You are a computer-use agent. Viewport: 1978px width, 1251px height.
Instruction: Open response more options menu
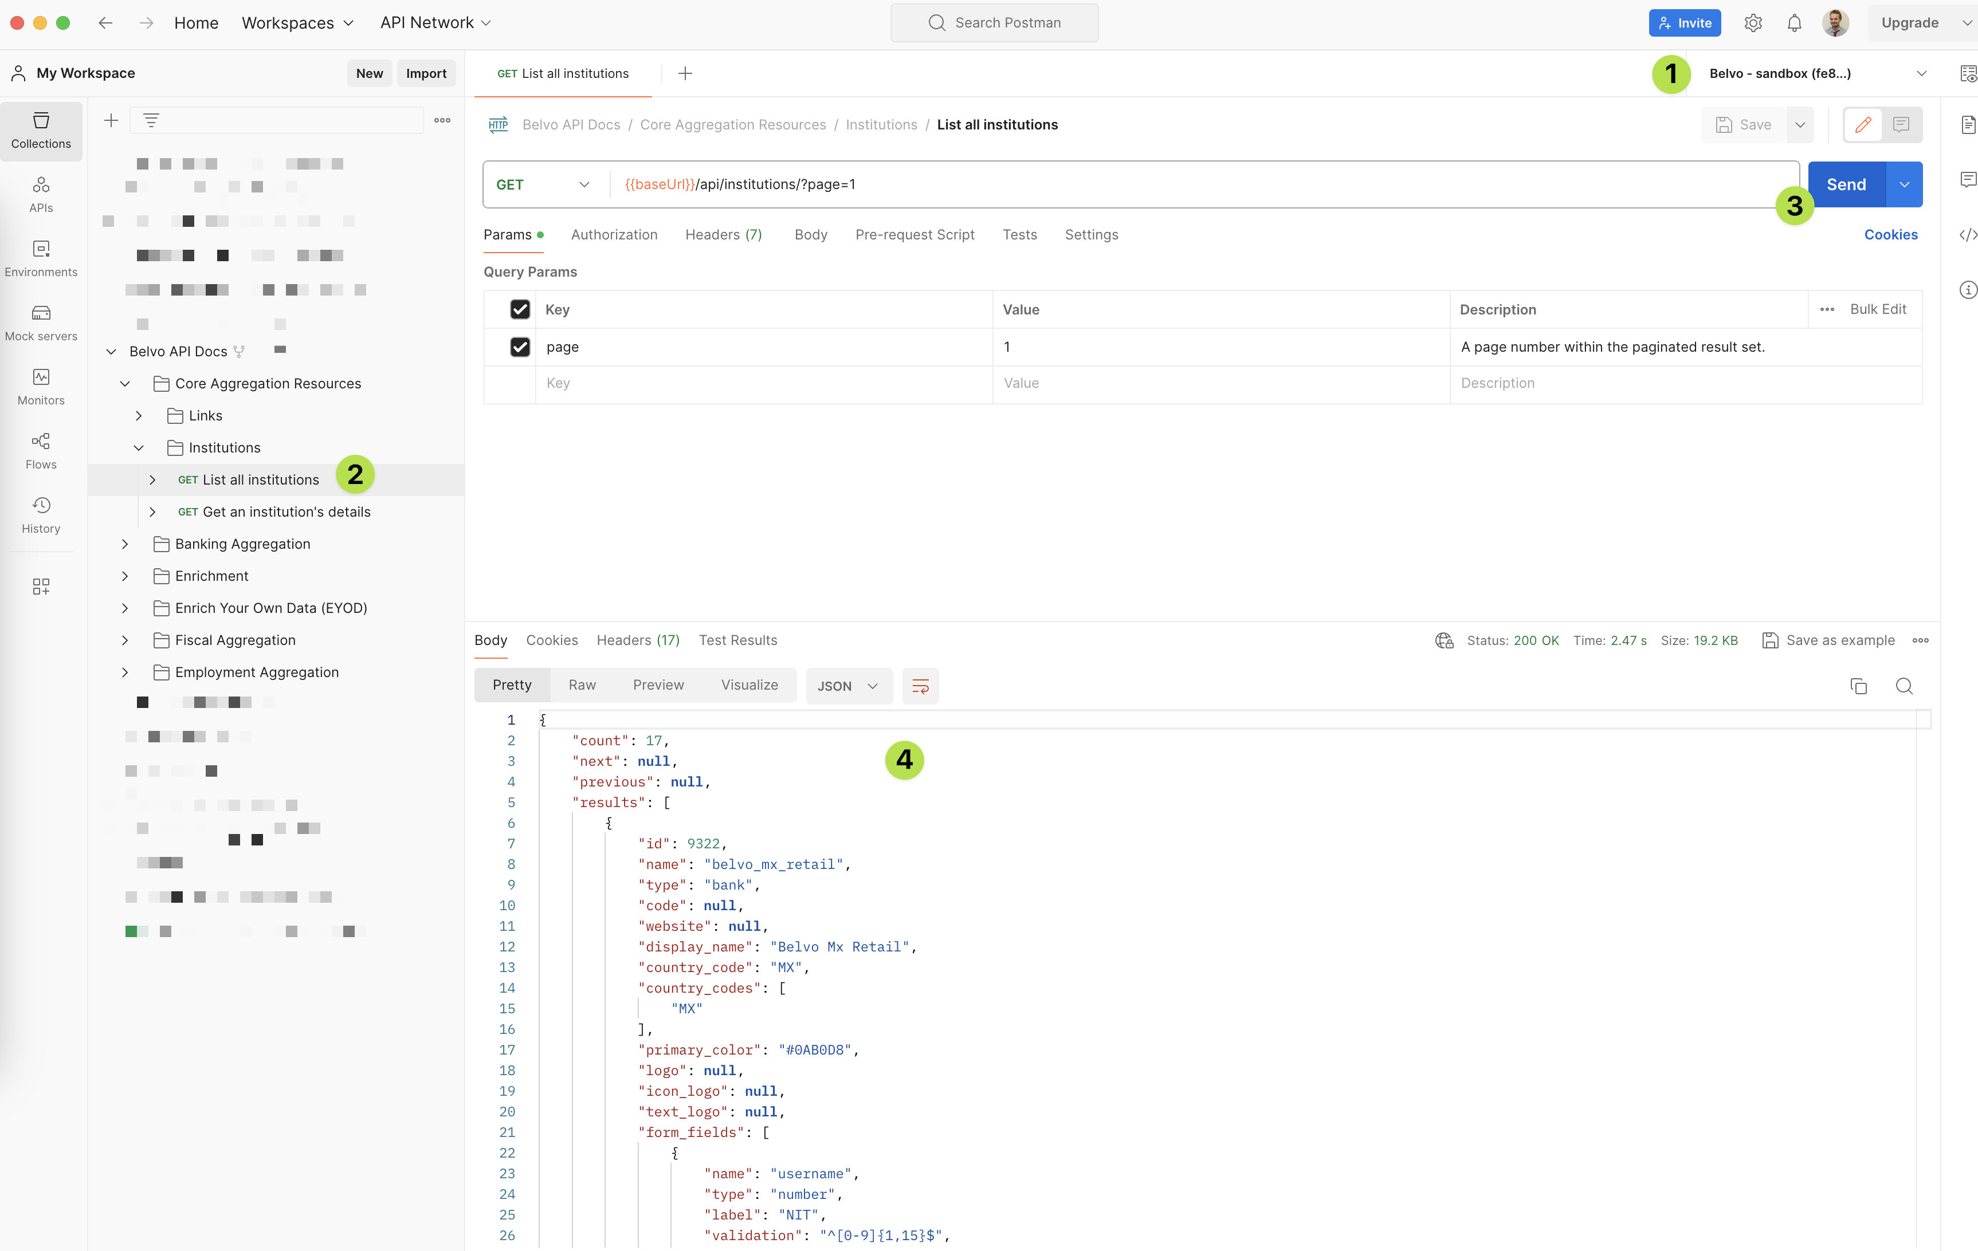coord(1921,640)
